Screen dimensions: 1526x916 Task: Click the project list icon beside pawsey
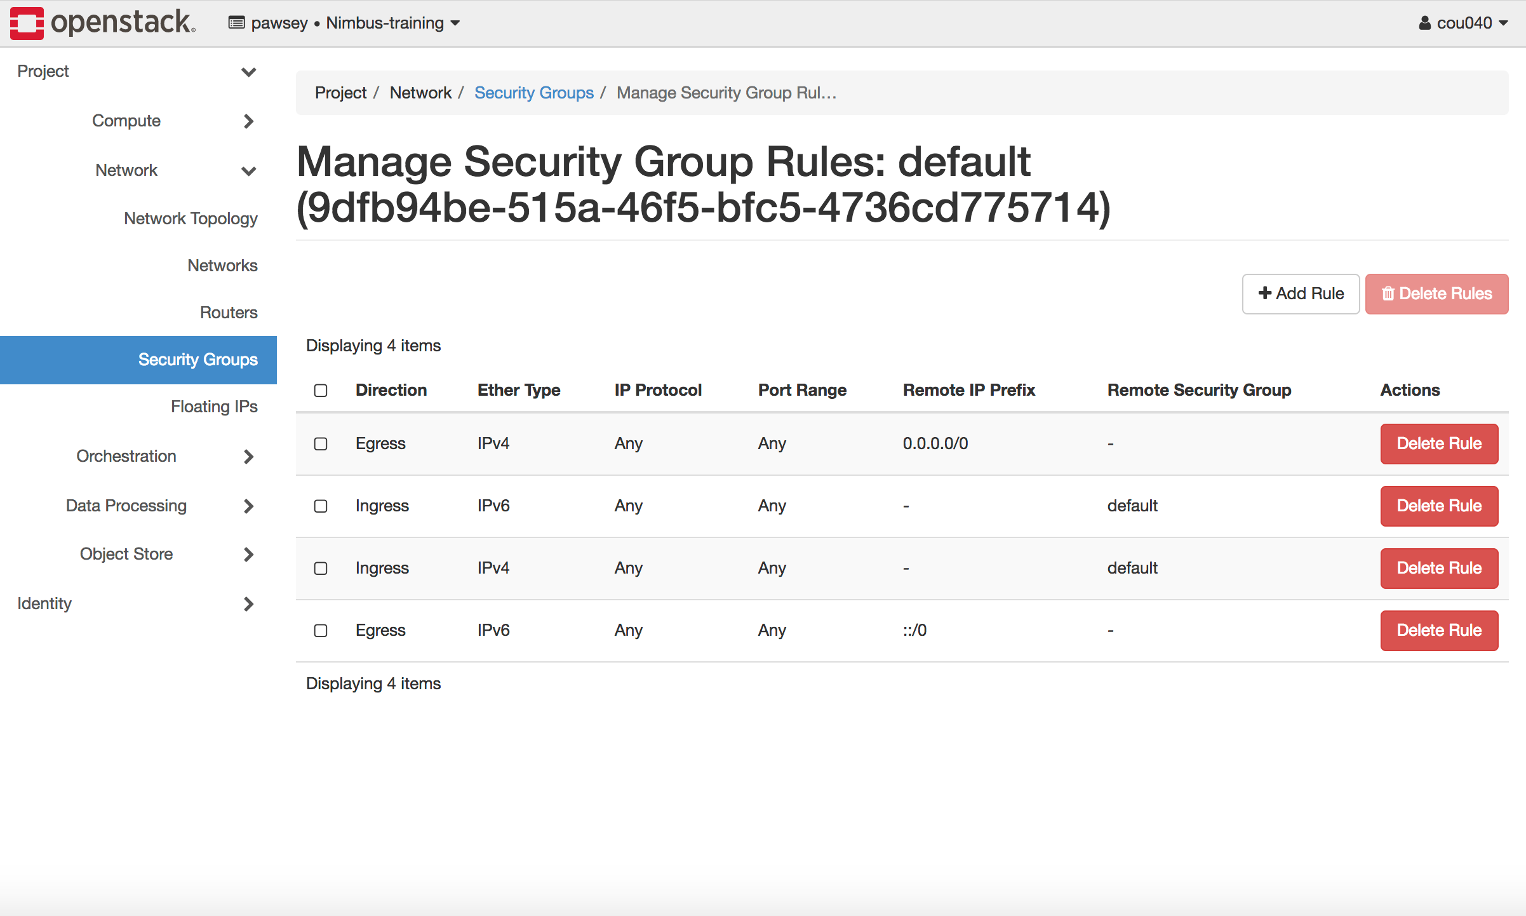[x=236, y=22]
